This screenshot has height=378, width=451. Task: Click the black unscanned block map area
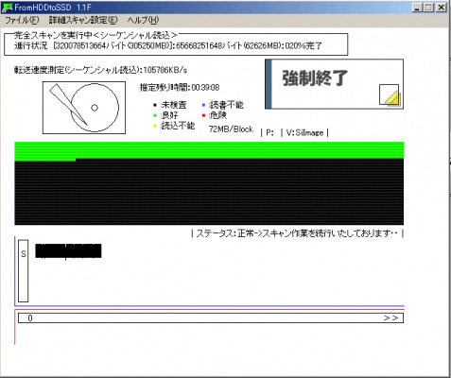click(x=209, y=192)
